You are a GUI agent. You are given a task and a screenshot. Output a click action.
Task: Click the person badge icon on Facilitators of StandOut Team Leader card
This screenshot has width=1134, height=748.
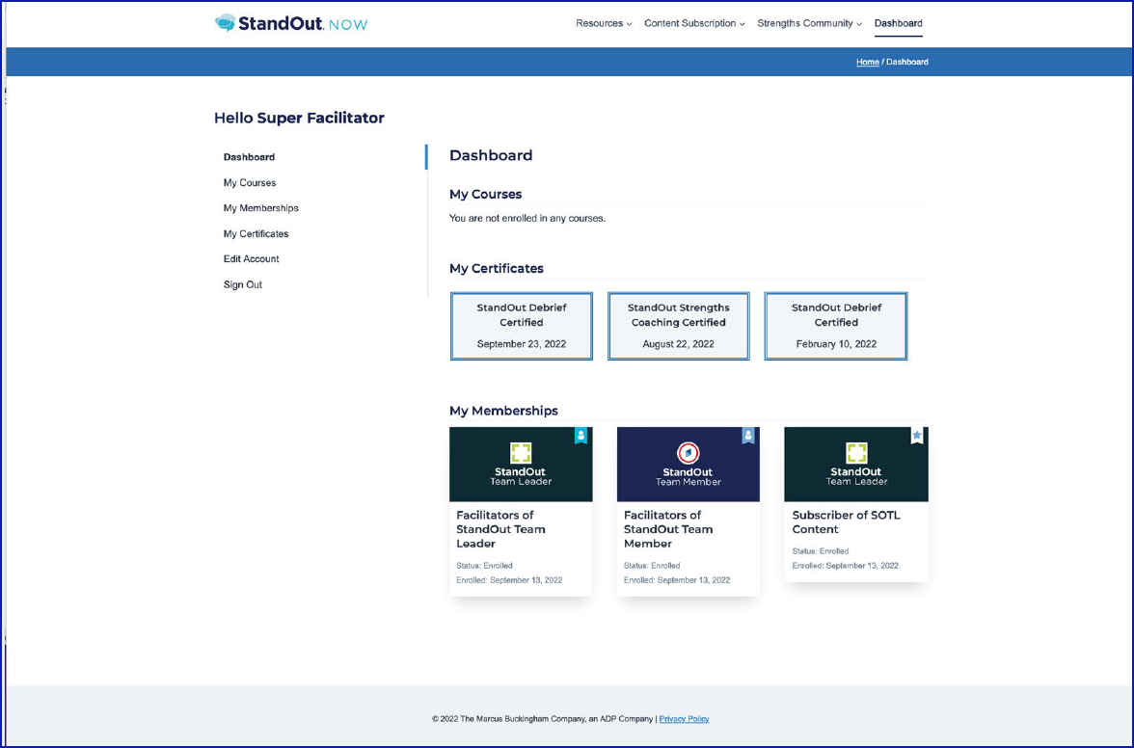(x=580, y=436)
